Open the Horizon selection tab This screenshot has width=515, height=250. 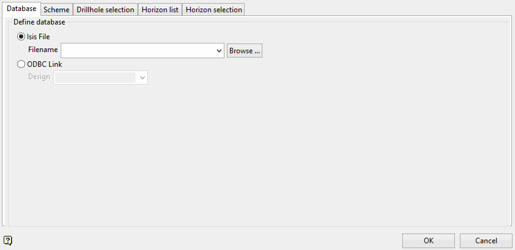[x=213, y=10]
